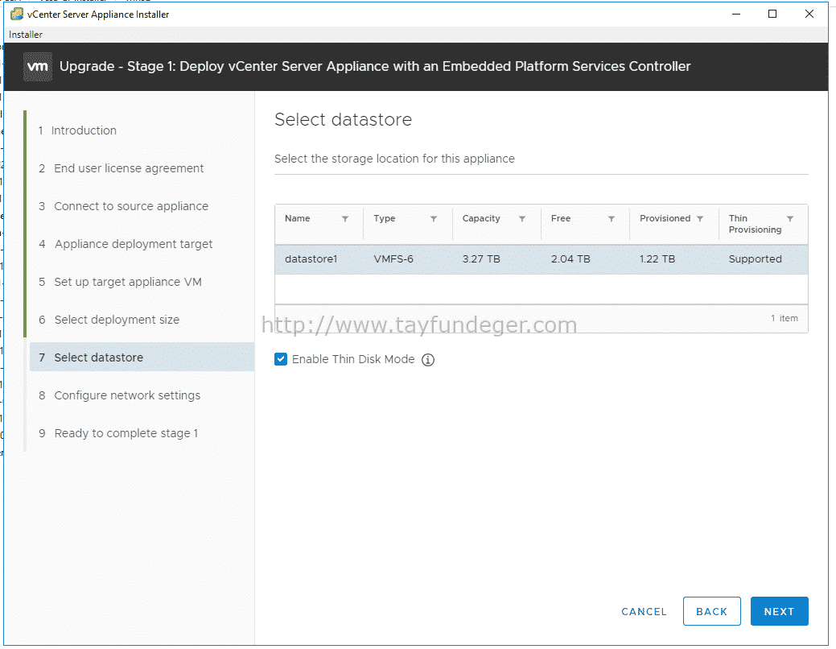Screen dimensions: 836x649
Task: Click the CANCEL link
Action: [644, 612]
